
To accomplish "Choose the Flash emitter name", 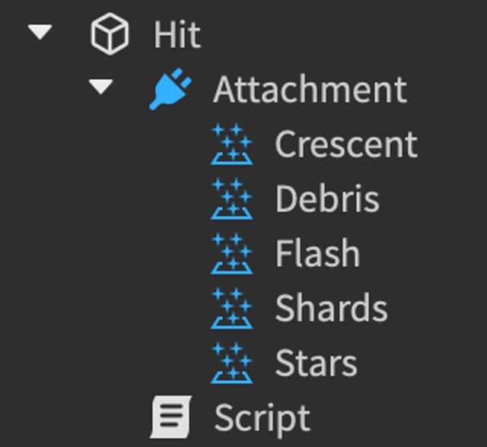I will click(318, 253).
